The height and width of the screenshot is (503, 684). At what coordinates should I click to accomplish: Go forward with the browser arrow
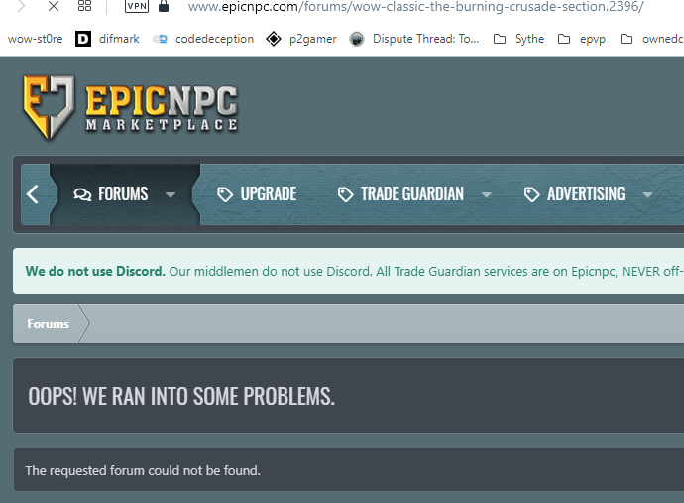(x=21, y=6)
